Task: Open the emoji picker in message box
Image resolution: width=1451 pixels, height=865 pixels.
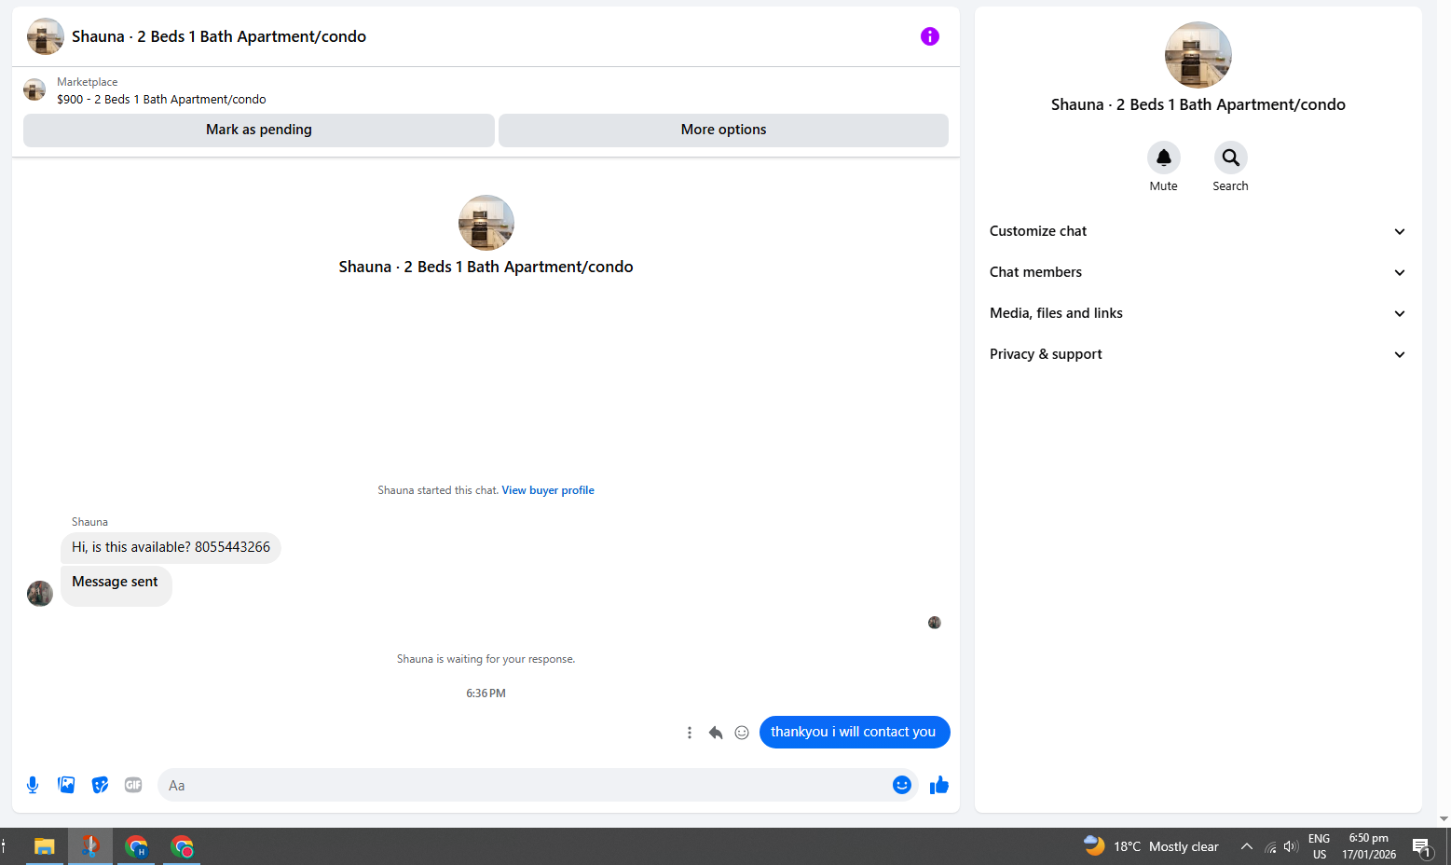Action: (x=901, y=785)
